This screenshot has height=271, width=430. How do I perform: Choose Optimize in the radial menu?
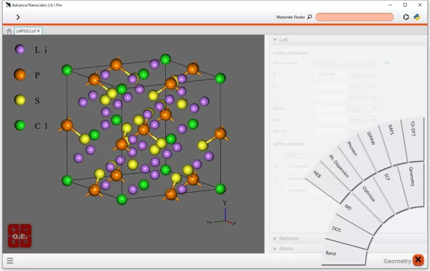369,194
